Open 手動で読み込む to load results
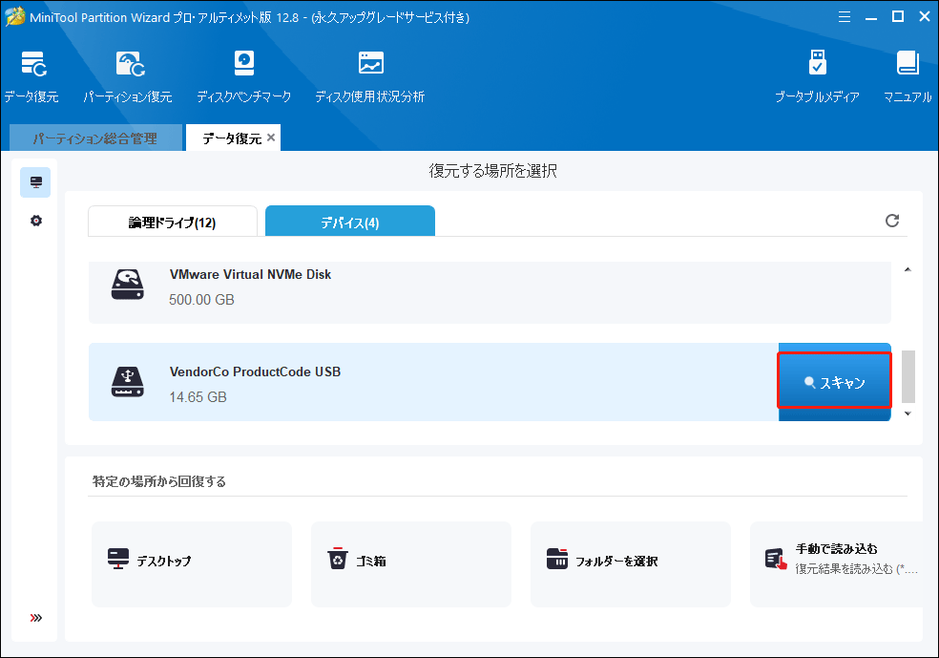 coord(837,563)
